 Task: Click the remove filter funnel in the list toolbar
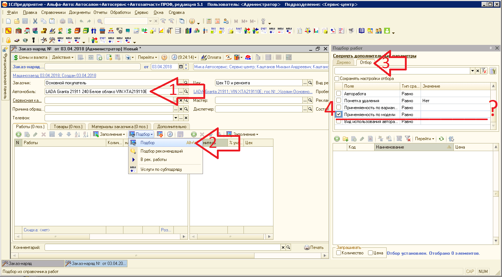408,139
